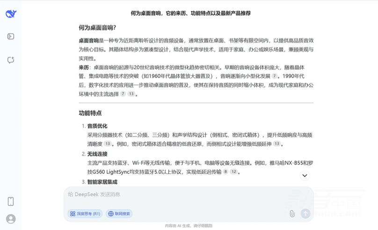Viewport: 378px width, 230px height.
Task: Open the sidebar panel toggle icon
Action: [11, 36]
